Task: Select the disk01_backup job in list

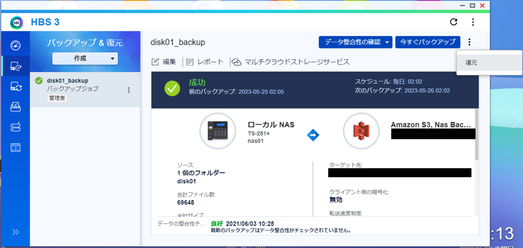Action: point(85,90)
